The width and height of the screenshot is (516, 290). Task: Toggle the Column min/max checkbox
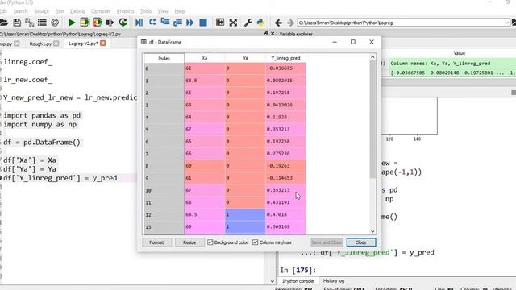[256, 242]
